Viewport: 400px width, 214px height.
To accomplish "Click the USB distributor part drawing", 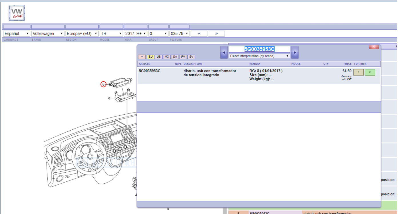I will (121, 83).
